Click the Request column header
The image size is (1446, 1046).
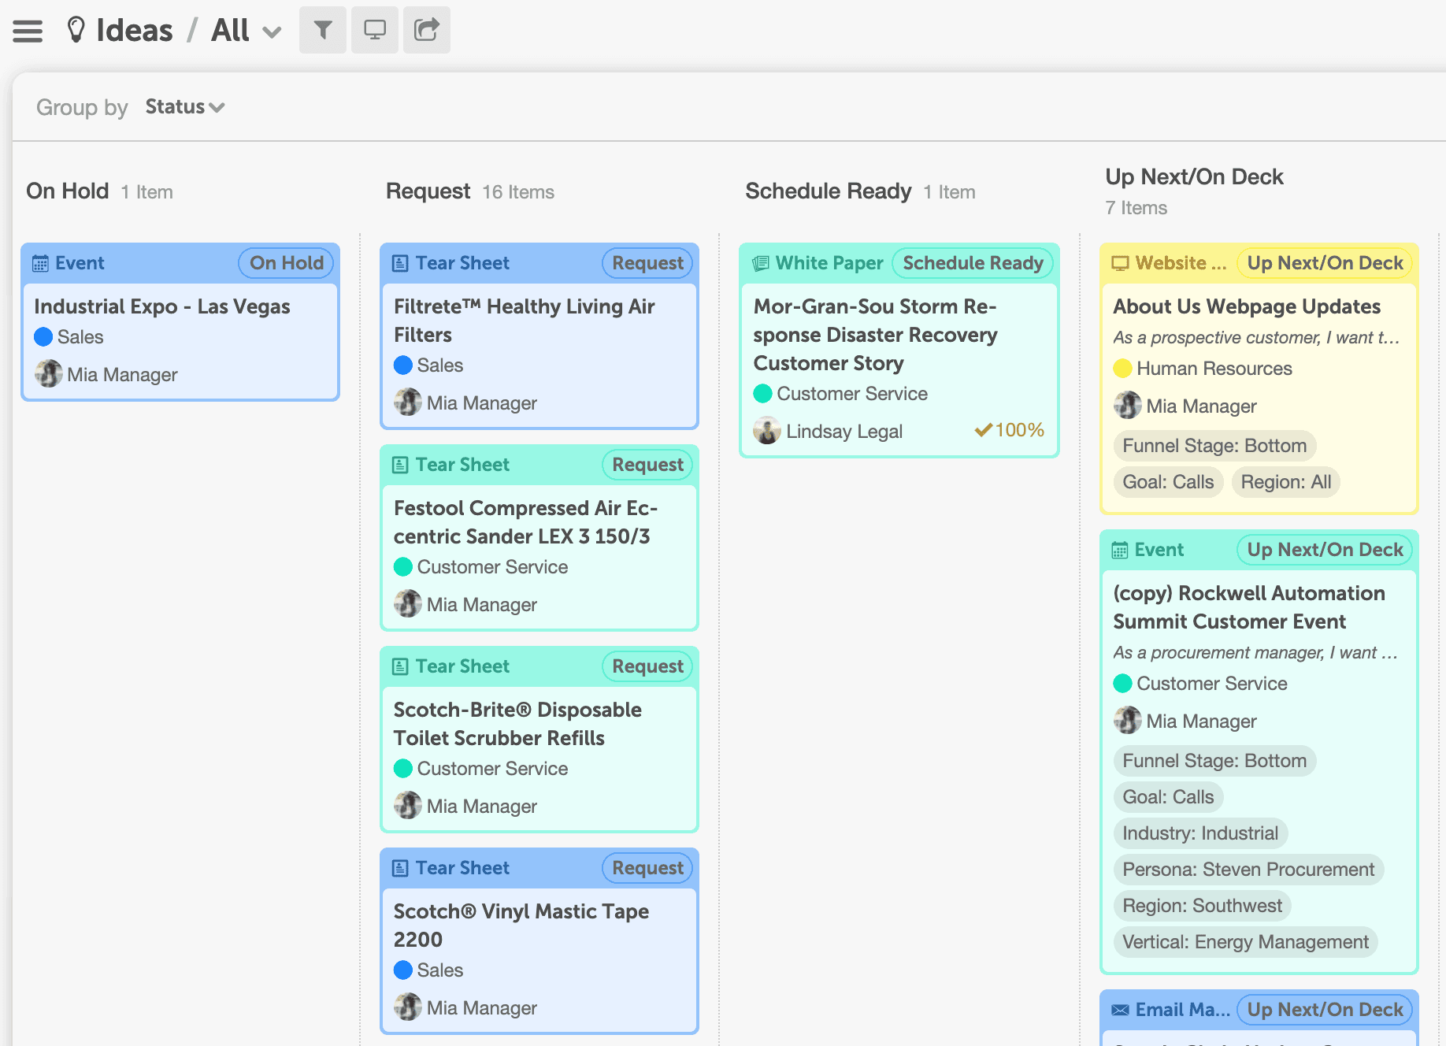428,191
